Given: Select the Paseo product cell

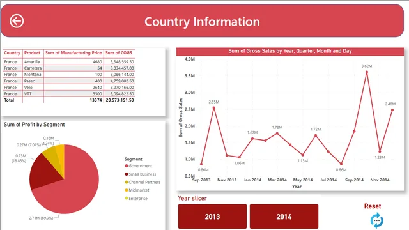Looking at the screenshot, I should pos(29,81).
